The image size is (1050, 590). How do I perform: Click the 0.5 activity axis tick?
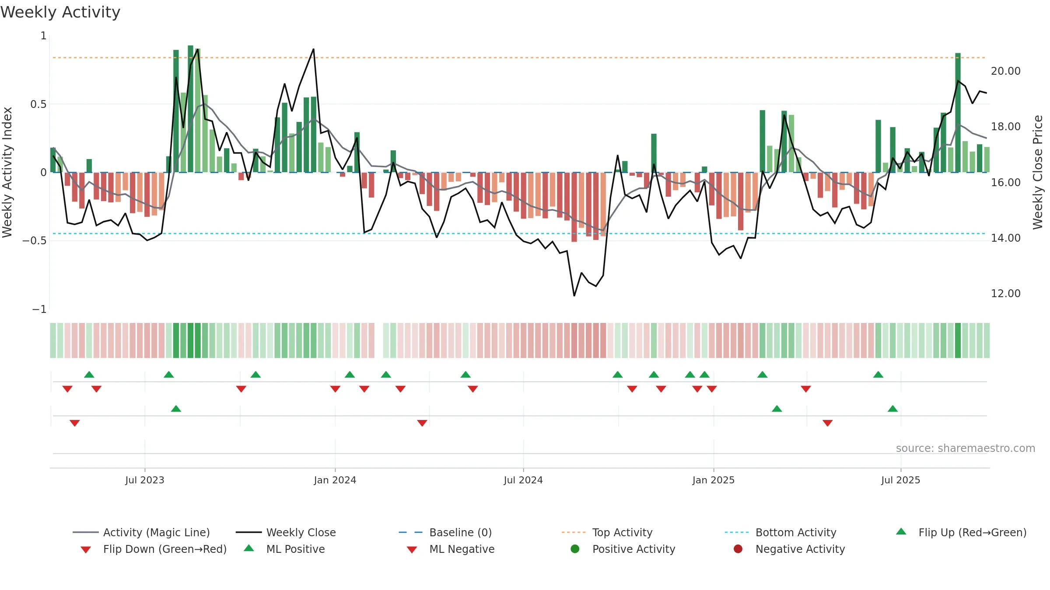point(38,104)
